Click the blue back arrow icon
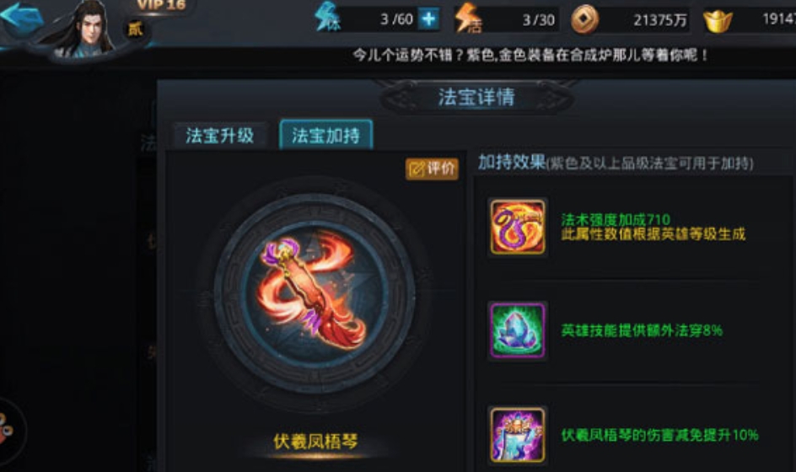Screen dimensions: 796x472 21,17
